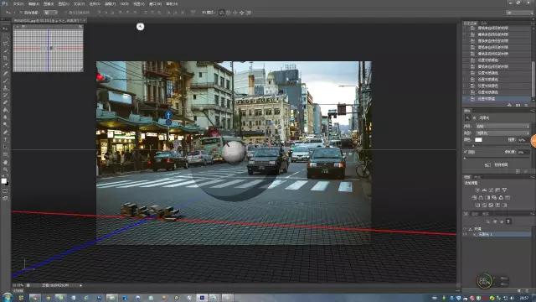
Task: Open the Edit menu
Action: (33, 3)
